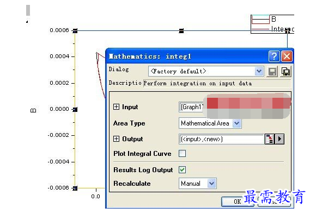Click the OK button
Screen dimensions: 310x214
click(238, 202)
